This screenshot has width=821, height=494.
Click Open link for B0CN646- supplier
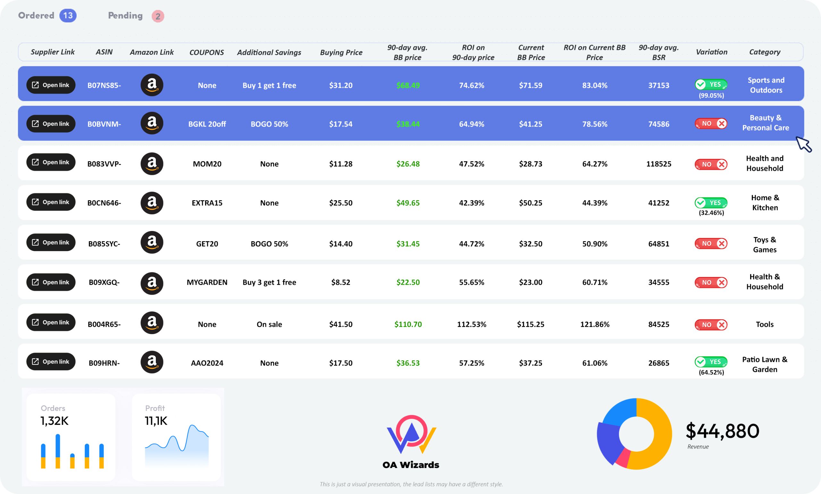51,202
